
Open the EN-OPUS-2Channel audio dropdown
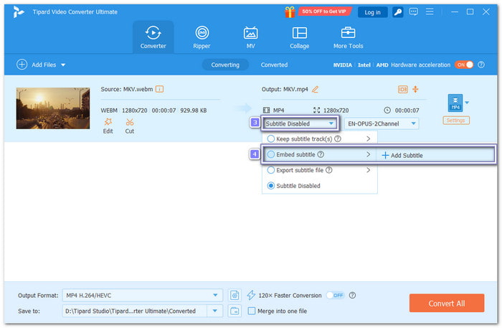(x=382, y=123)
